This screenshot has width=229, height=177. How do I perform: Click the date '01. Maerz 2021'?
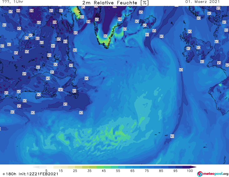[x=202, y=2]
